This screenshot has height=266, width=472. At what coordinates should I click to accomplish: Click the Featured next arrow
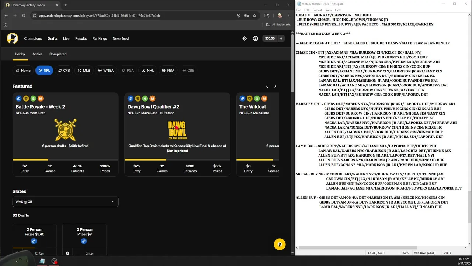(x=275, y=86)
